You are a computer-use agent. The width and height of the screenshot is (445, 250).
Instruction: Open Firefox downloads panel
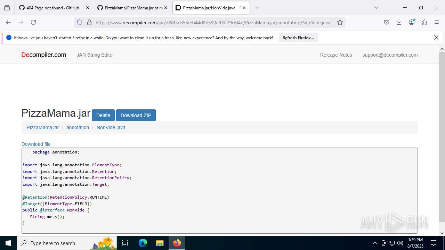point(399,22)
